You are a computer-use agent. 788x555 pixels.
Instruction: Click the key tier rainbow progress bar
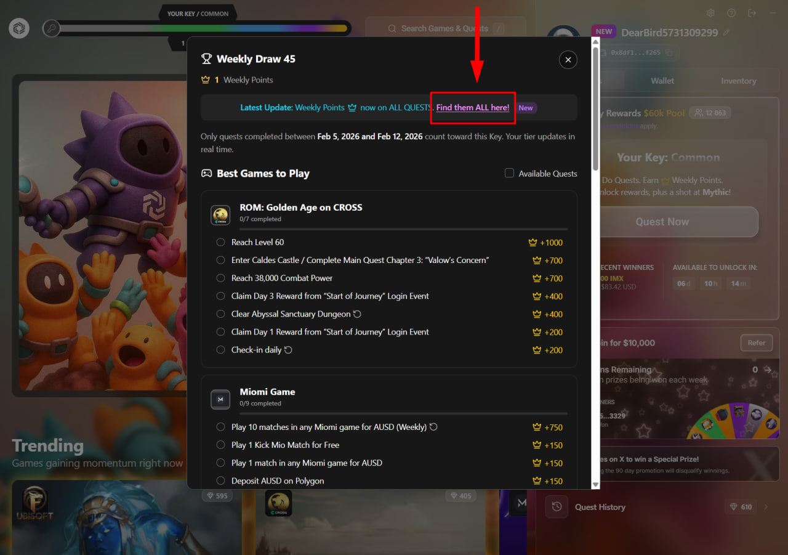pos(203,28)
